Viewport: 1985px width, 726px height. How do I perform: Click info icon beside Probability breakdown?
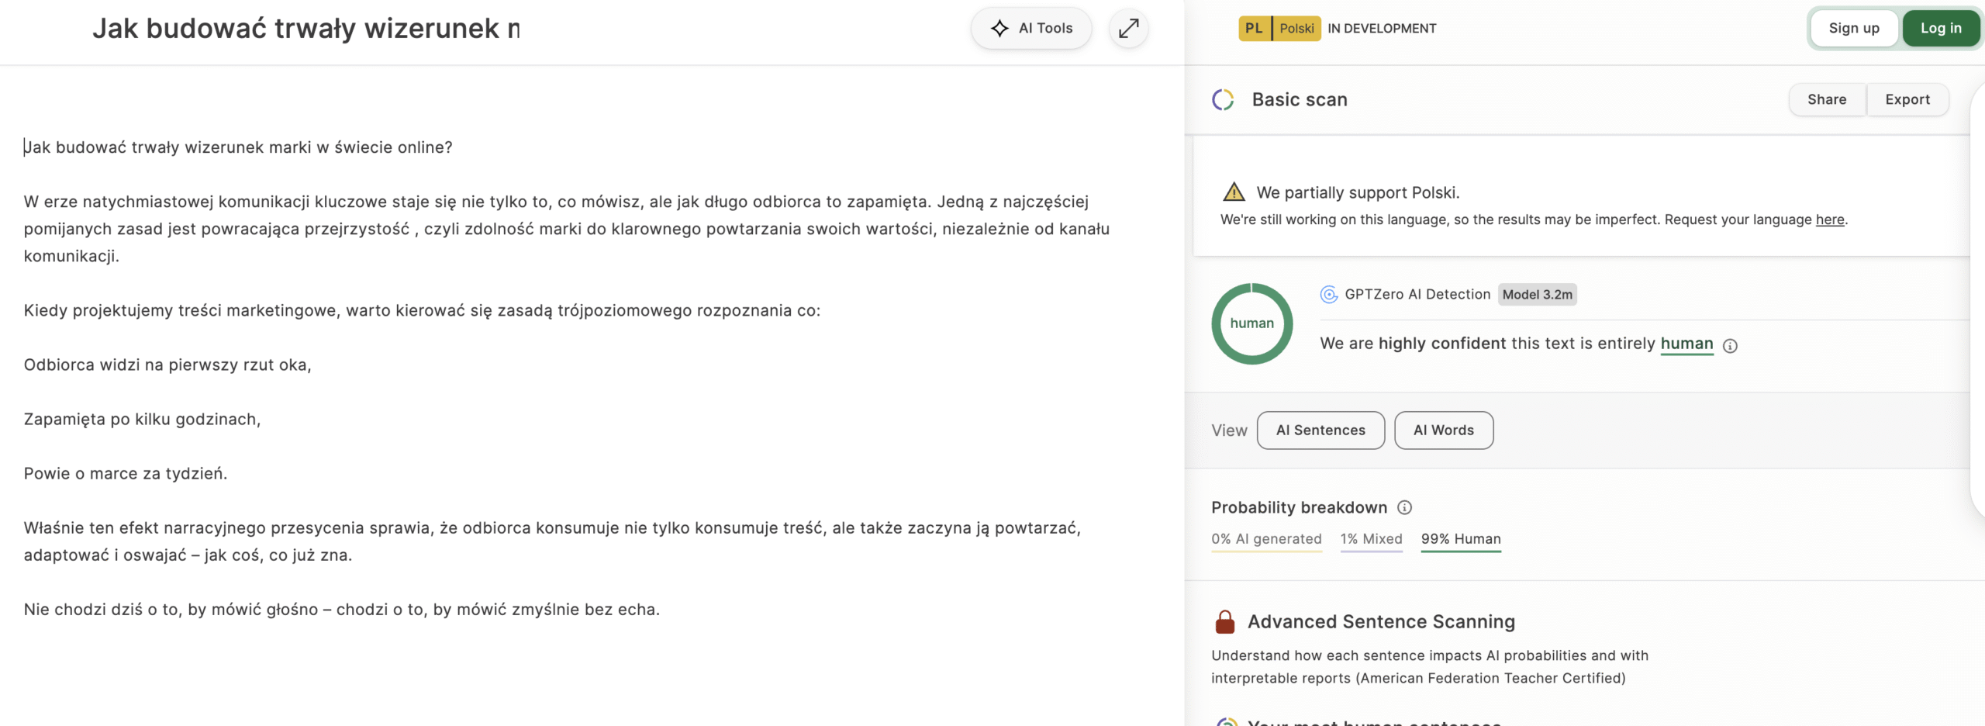tap(1404, 507)
